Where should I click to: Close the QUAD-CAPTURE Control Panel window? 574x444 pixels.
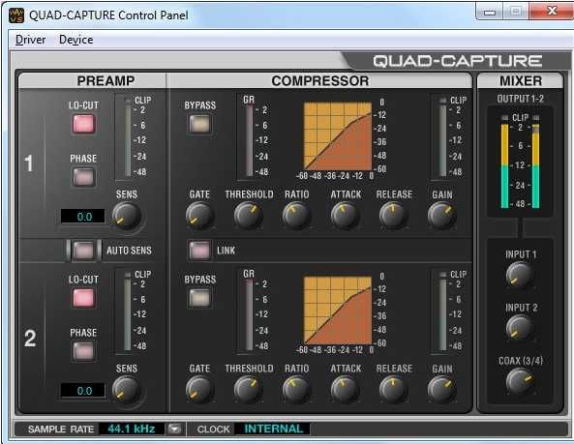[551, 11]
